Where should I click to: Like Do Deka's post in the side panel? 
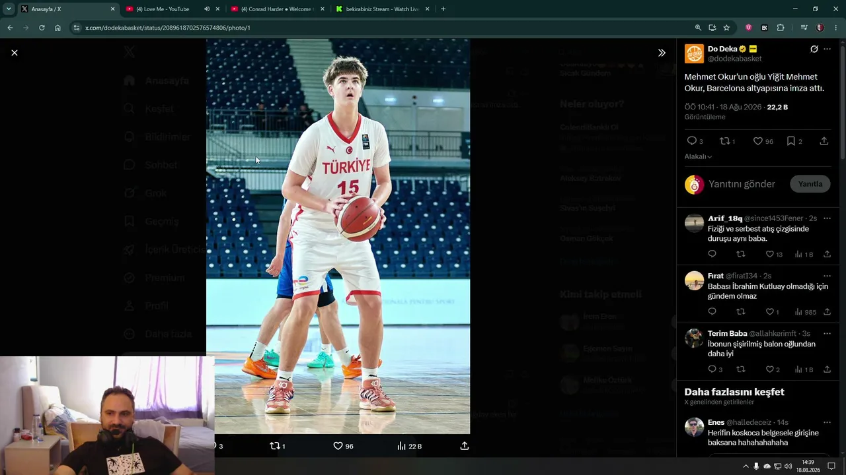(758, 141)
